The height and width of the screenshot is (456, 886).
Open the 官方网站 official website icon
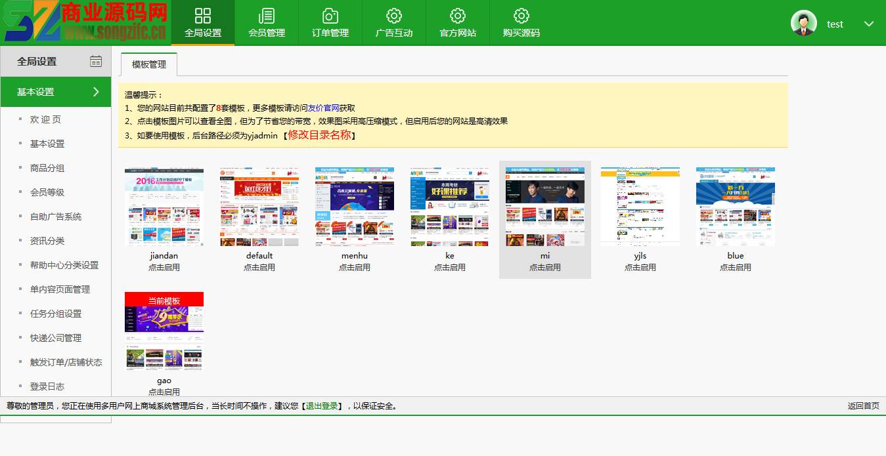pyautogui.click(x=457, y=22)
